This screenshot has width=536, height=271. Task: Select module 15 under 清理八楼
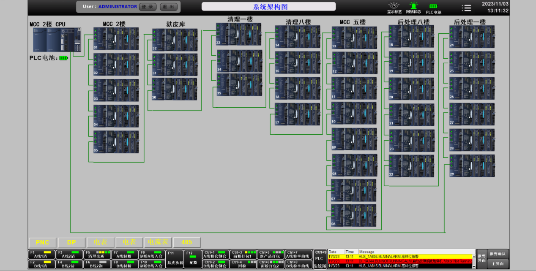point(297,62)
